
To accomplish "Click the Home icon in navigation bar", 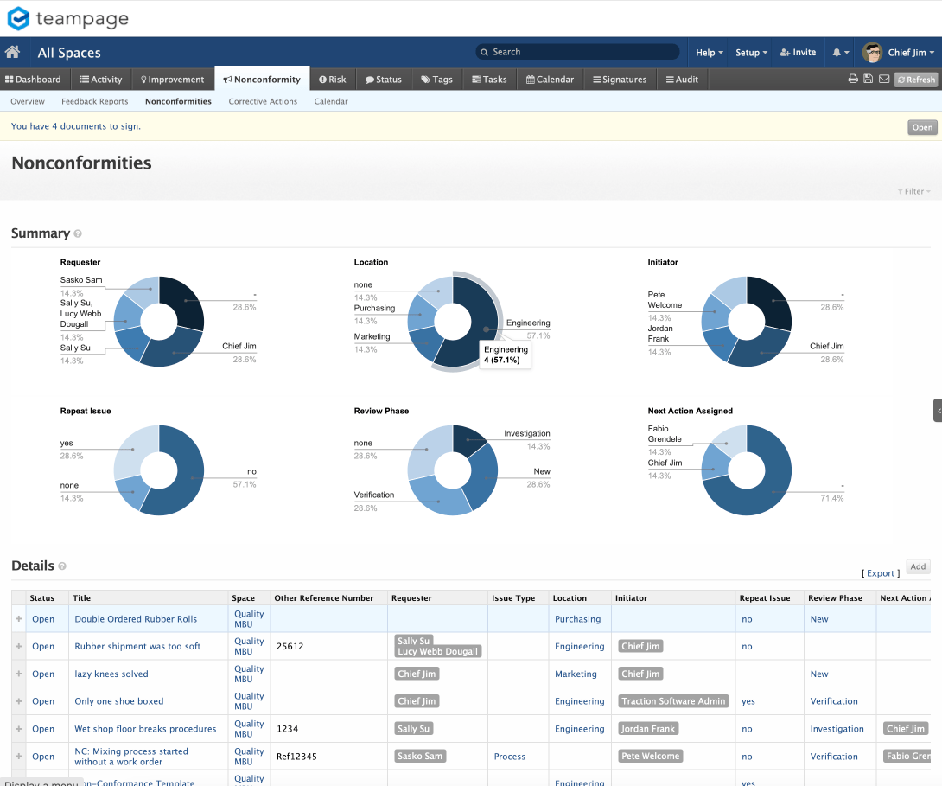I will (12, 53).
